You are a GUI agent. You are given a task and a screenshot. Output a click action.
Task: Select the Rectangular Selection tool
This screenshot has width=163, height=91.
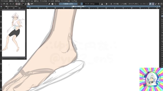(x=162, y=59)
